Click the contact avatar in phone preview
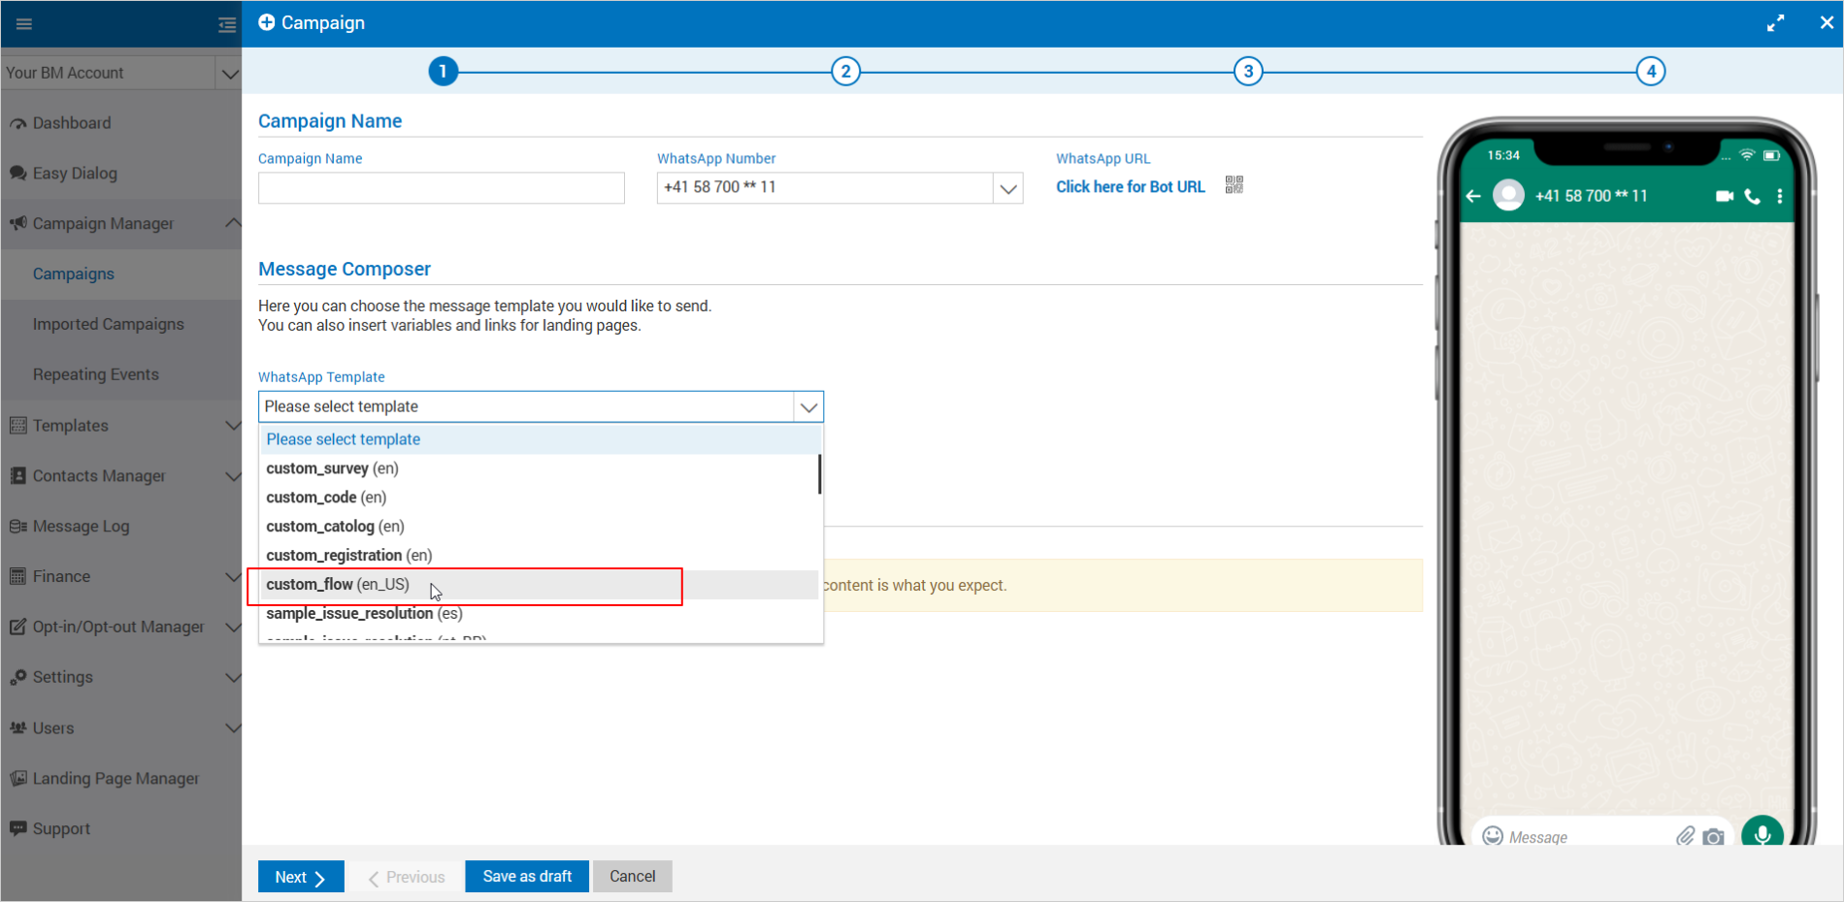 (x=1509, y=196)
